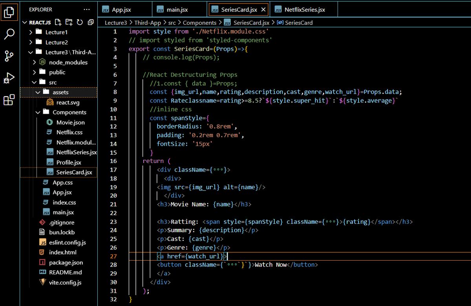
Task: Expand folded className on button line 28
Action: tap(233, 265)
